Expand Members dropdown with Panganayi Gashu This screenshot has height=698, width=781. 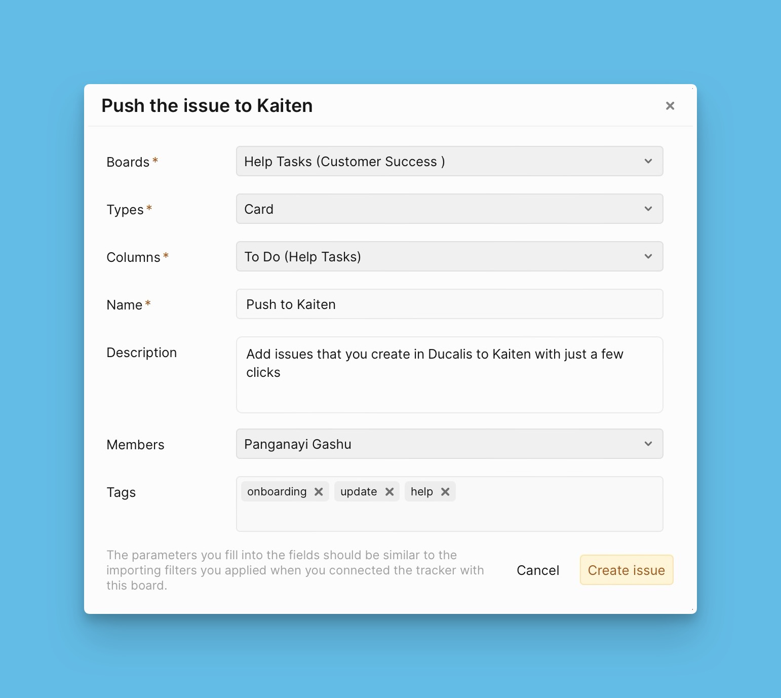[x=449, y=444]
